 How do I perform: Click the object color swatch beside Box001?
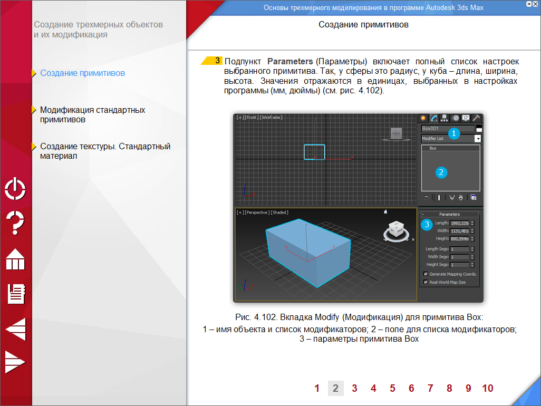click(479, 129)
